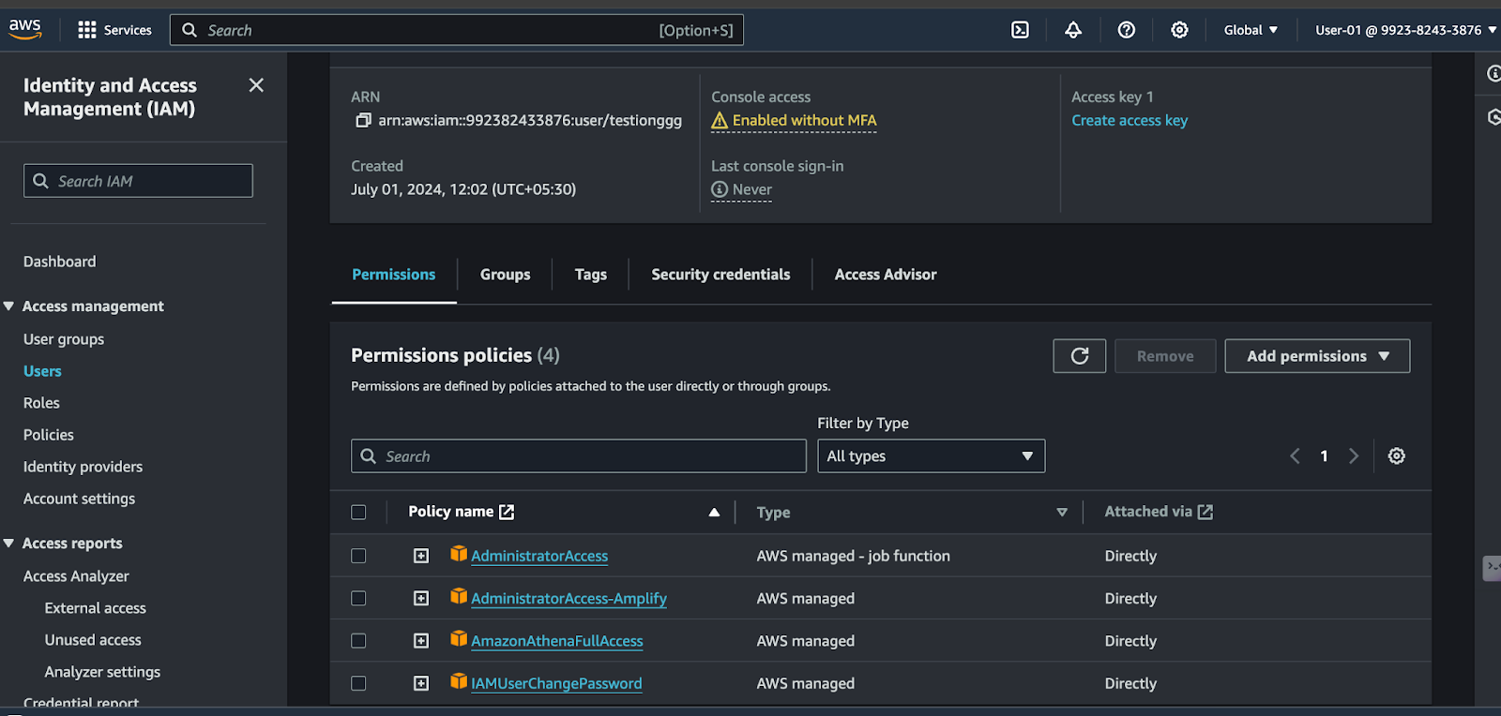
Task: Open Identity providers in the sidebar
Action: tap(83, 467)
